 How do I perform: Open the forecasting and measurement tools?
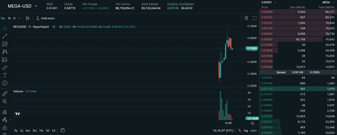point(5,60)
